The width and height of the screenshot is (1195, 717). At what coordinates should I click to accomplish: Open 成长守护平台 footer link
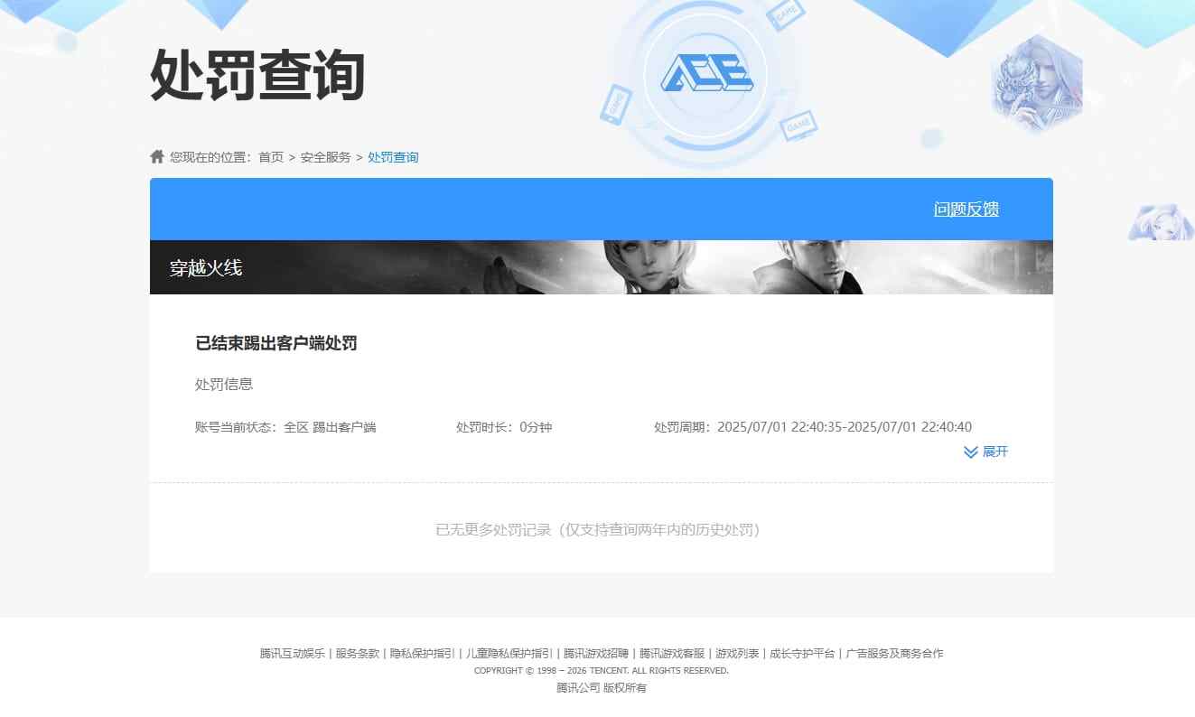click(x=802, y=653)
